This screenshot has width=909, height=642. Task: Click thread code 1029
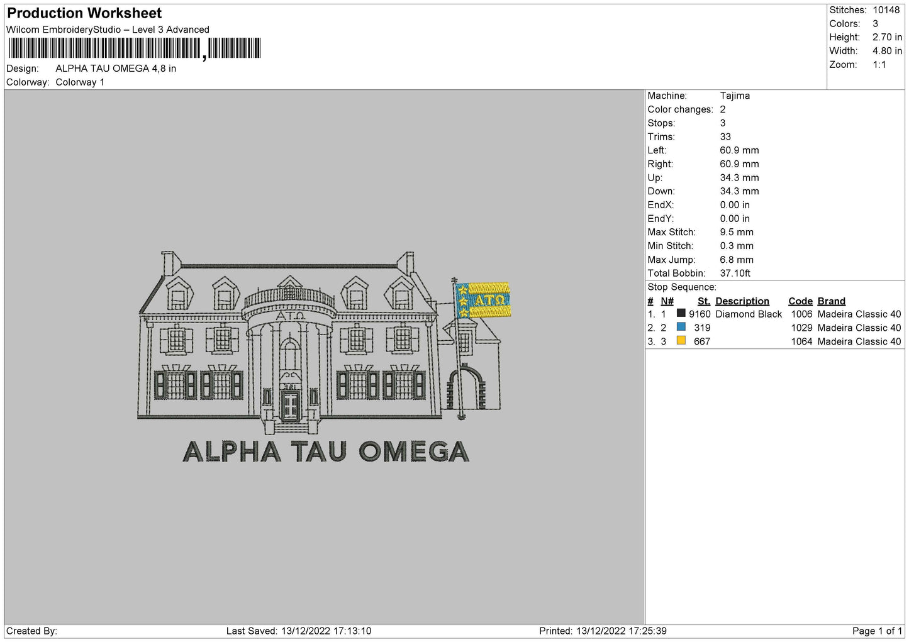click(801, 328)
